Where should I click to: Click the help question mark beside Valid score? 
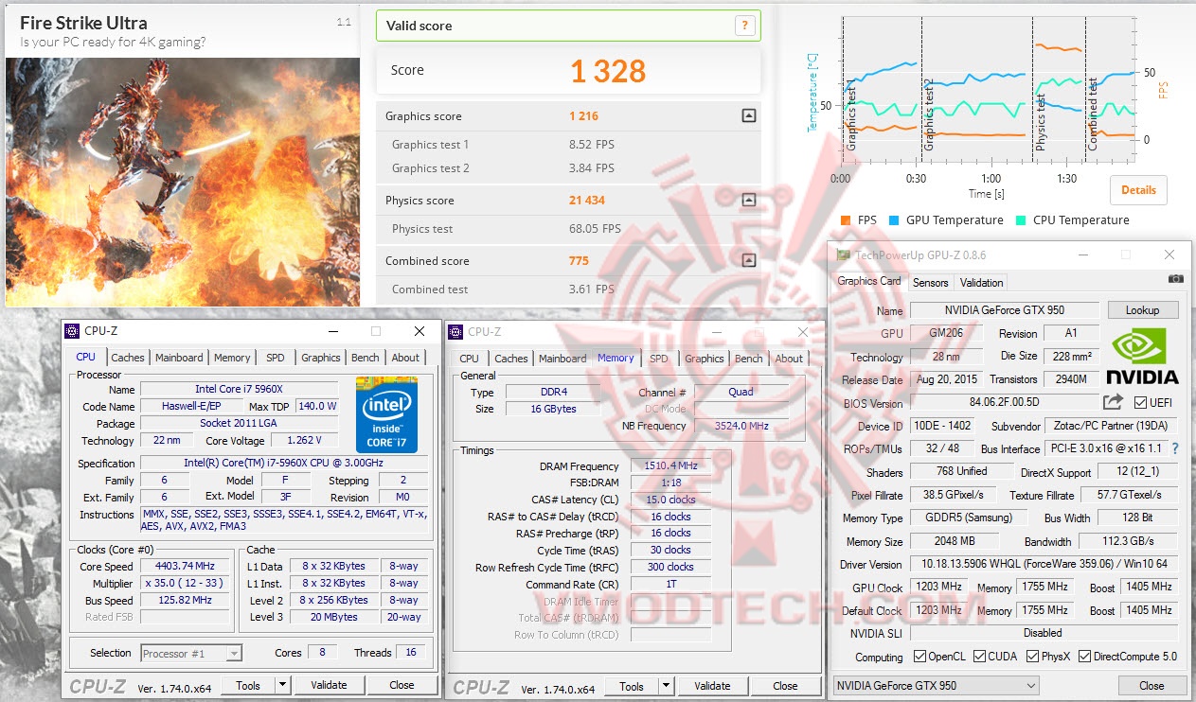coord(745,26)
